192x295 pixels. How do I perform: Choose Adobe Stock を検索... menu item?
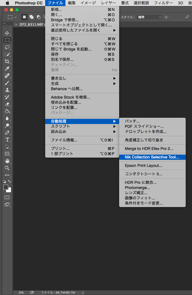click(x=82, y=97)
